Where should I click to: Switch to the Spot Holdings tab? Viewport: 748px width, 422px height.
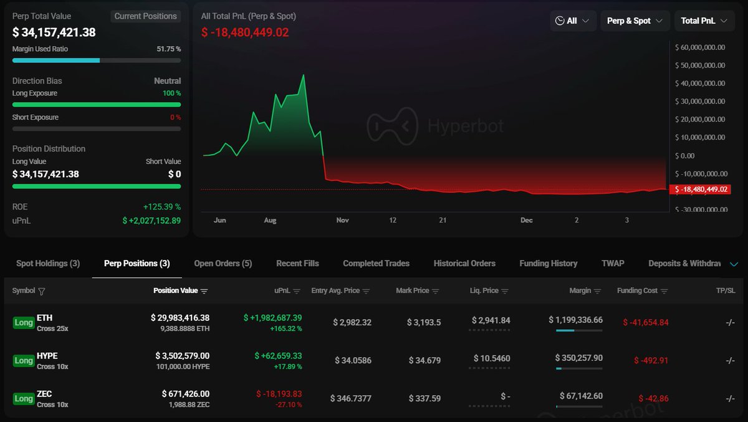click(x=48, y=264)
